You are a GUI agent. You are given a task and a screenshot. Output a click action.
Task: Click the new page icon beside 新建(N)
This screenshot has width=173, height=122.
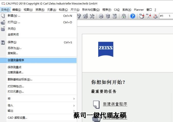coord(3,16)
